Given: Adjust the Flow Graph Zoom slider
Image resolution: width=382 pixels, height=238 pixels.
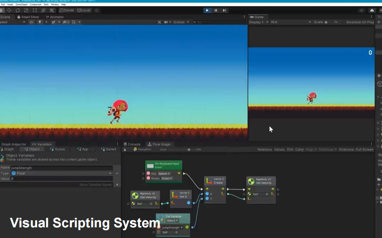Looking at the screenshot, I should [x=189, y=150].
